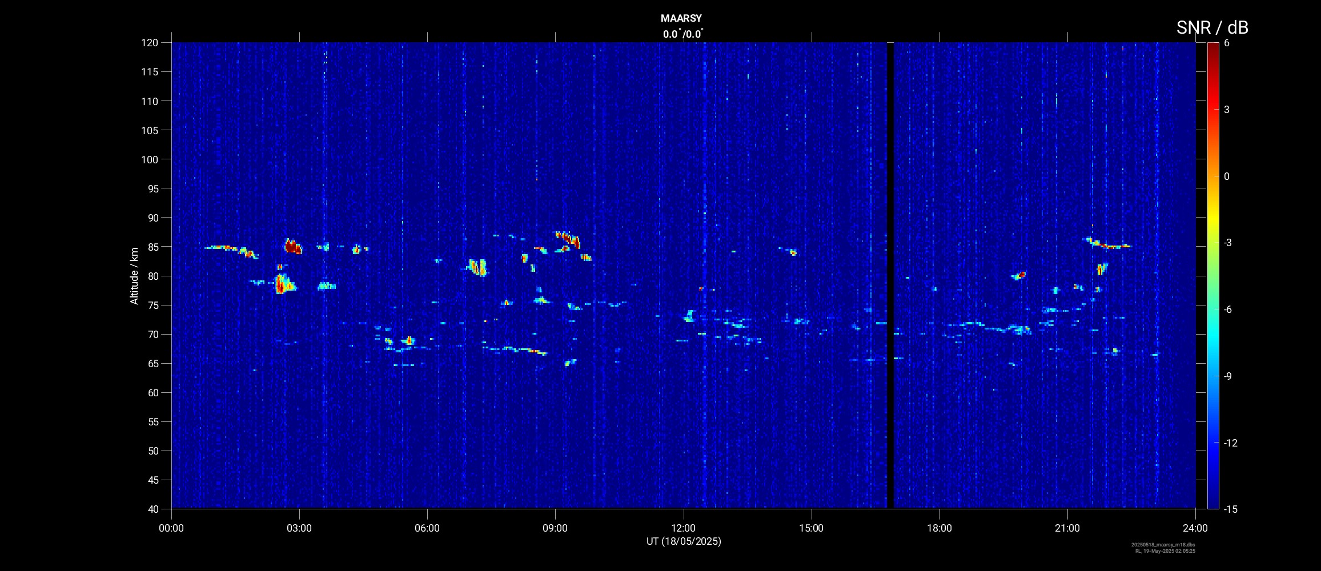
Task: Click the 65 altitude tick label
Action: click(x=152, y=363)
